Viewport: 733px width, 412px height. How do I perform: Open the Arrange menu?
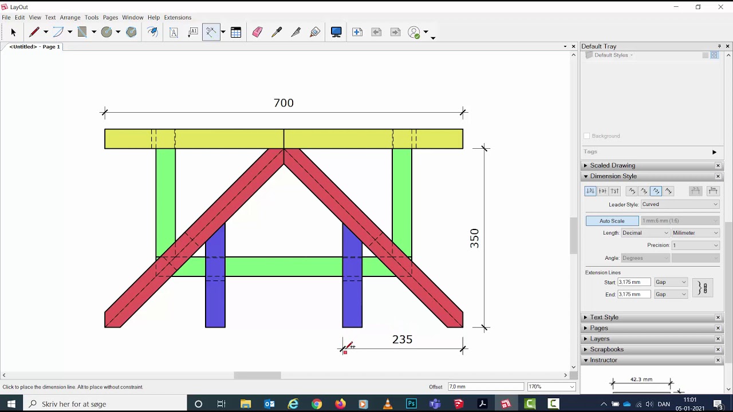[70, 17]
